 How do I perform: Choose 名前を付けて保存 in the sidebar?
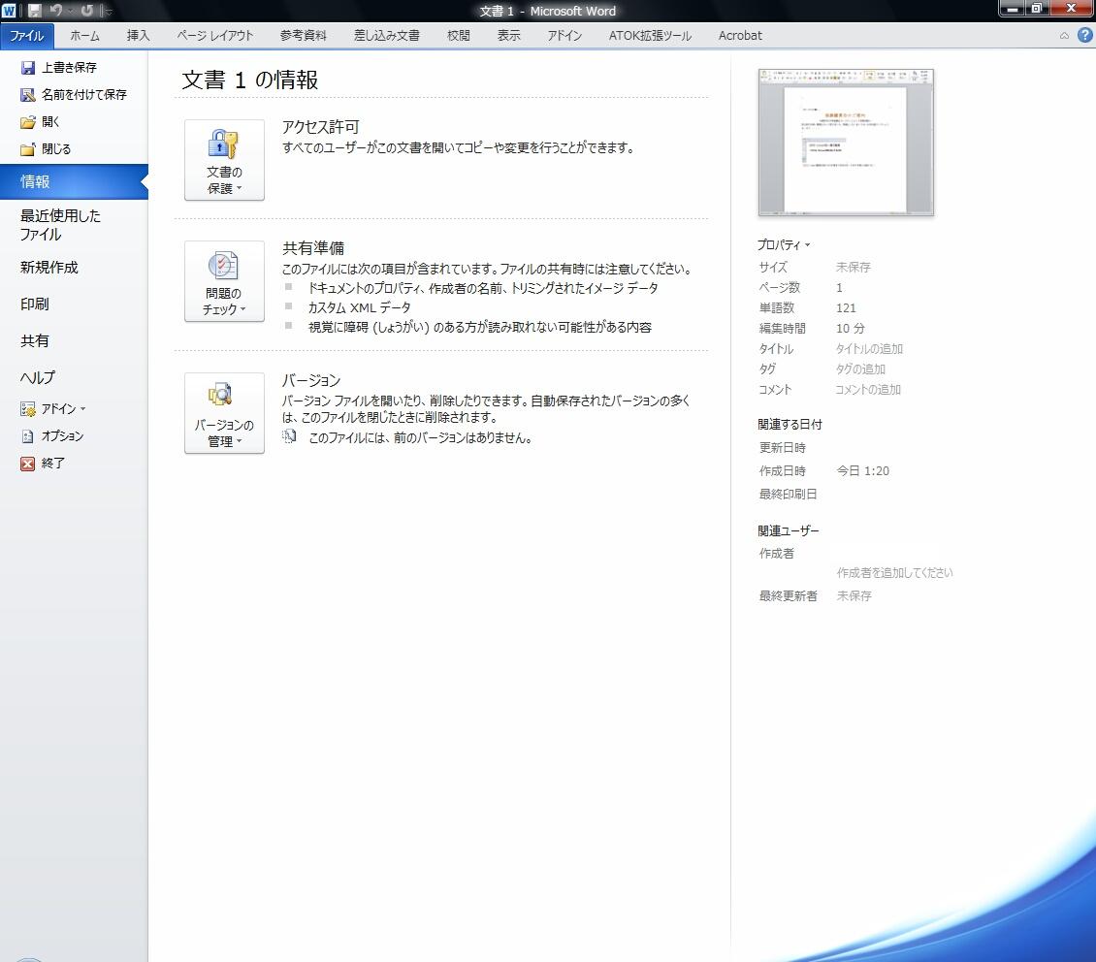74,94
